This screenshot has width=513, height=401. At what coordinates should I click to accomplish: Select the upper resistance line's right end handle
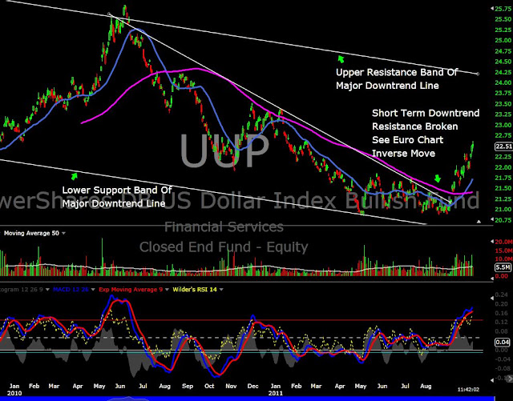478,74
